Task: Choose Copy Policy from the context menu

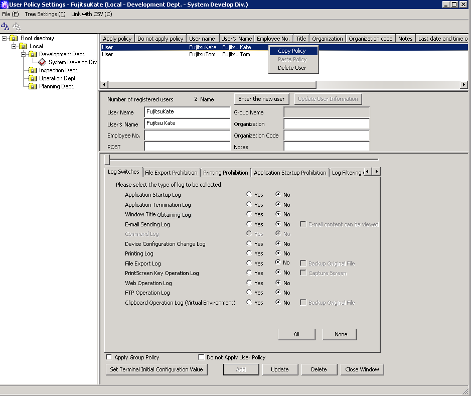Action: (x=292, y=51)
